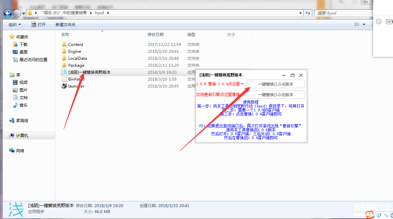
Task: Close the 一键替换荒野版本 tool window
Action: point(301,75)
